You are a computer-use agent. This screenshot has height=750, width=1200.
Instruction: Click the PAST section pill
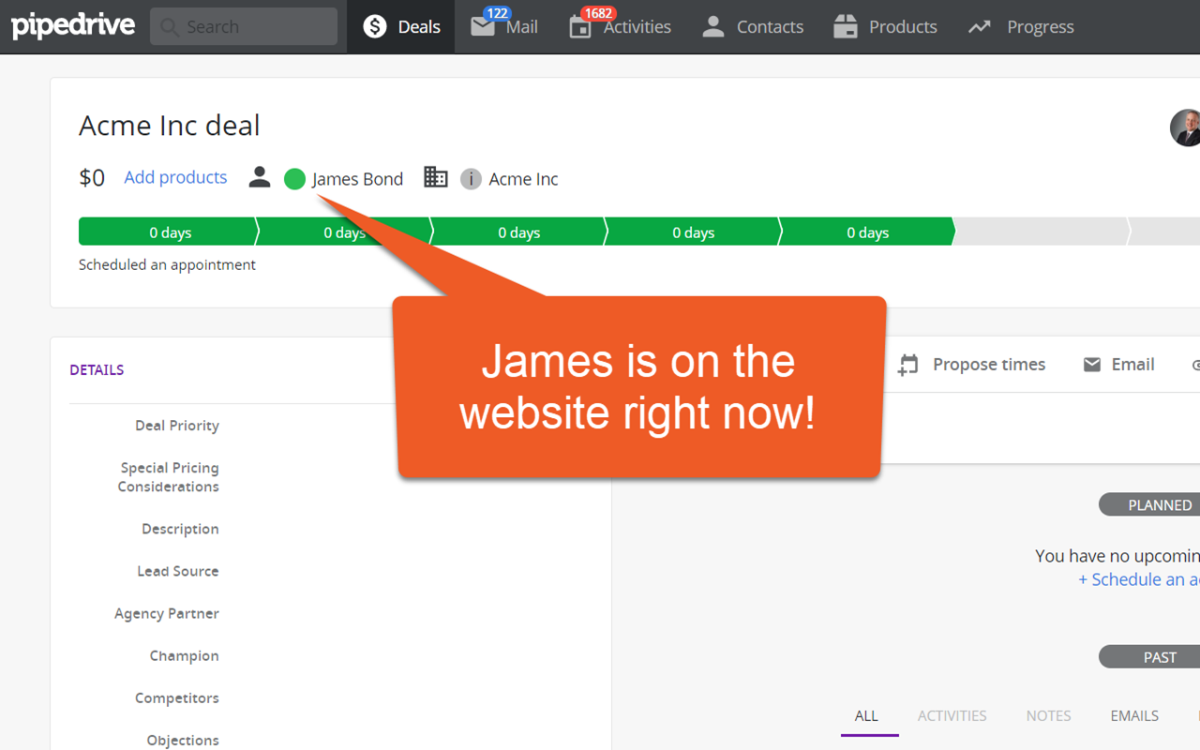coord(1149,656)
